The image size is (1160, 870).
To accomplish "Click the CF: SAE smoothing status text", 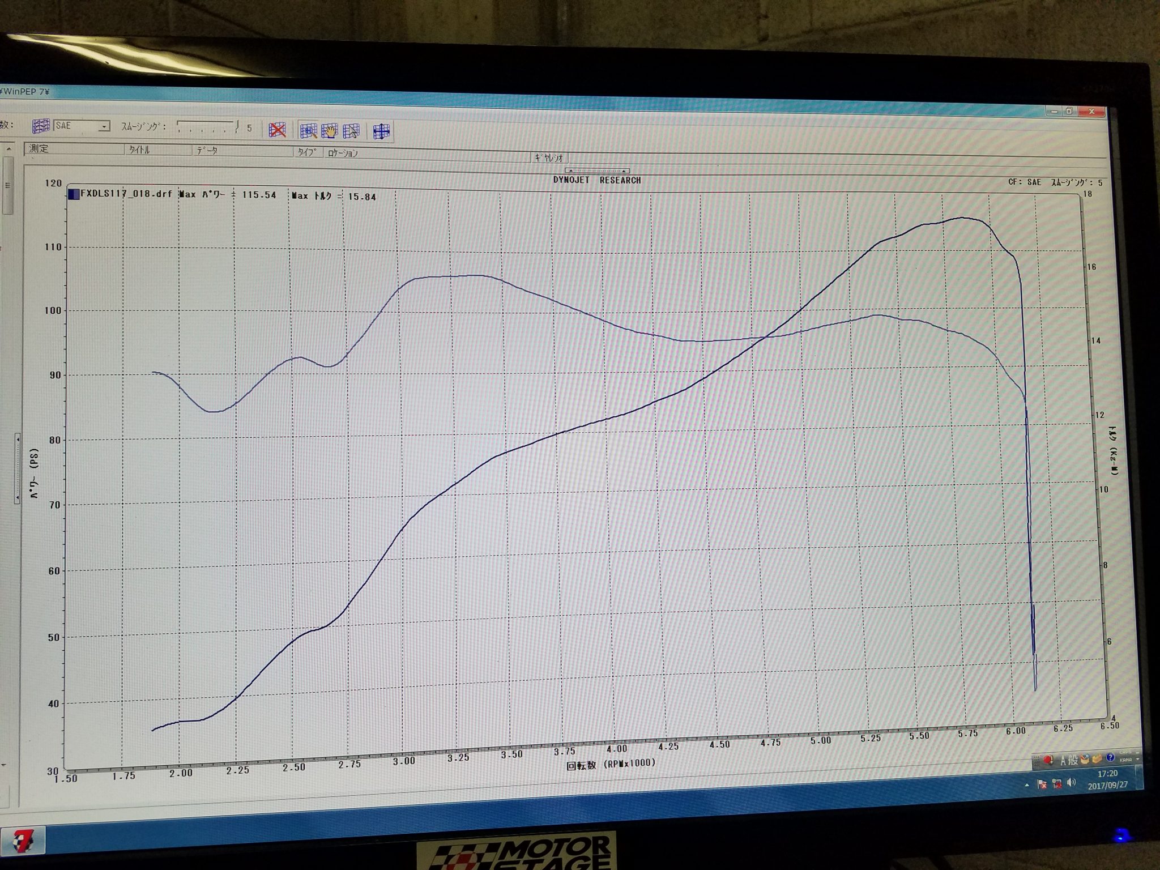I will (1056, 182).
